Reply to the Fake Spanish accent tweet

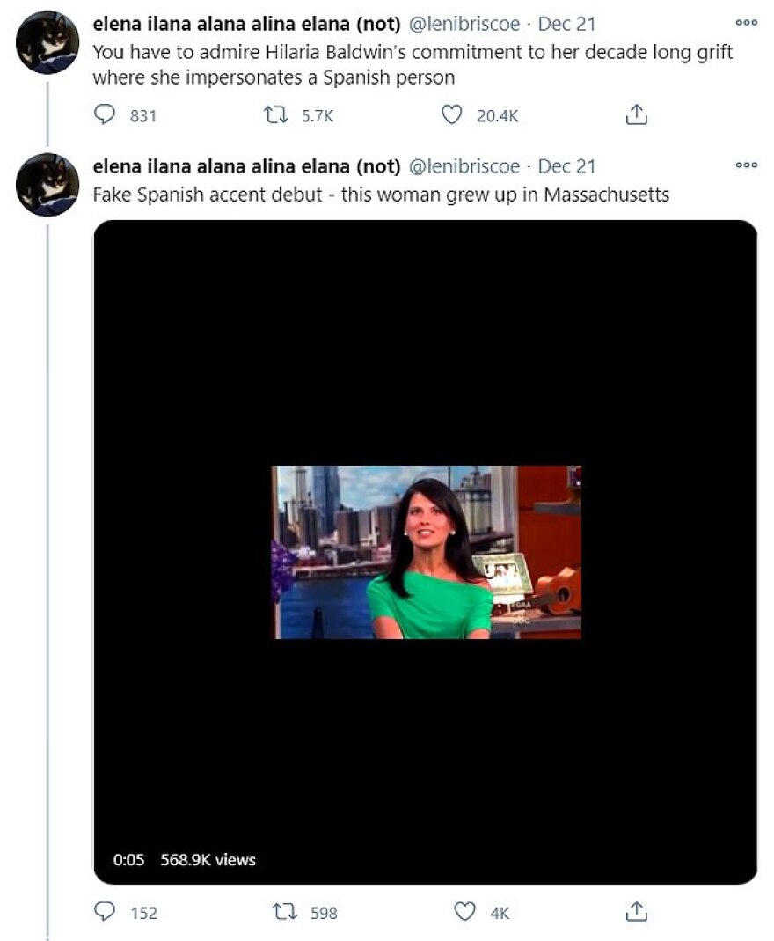[x=105, y=912]
